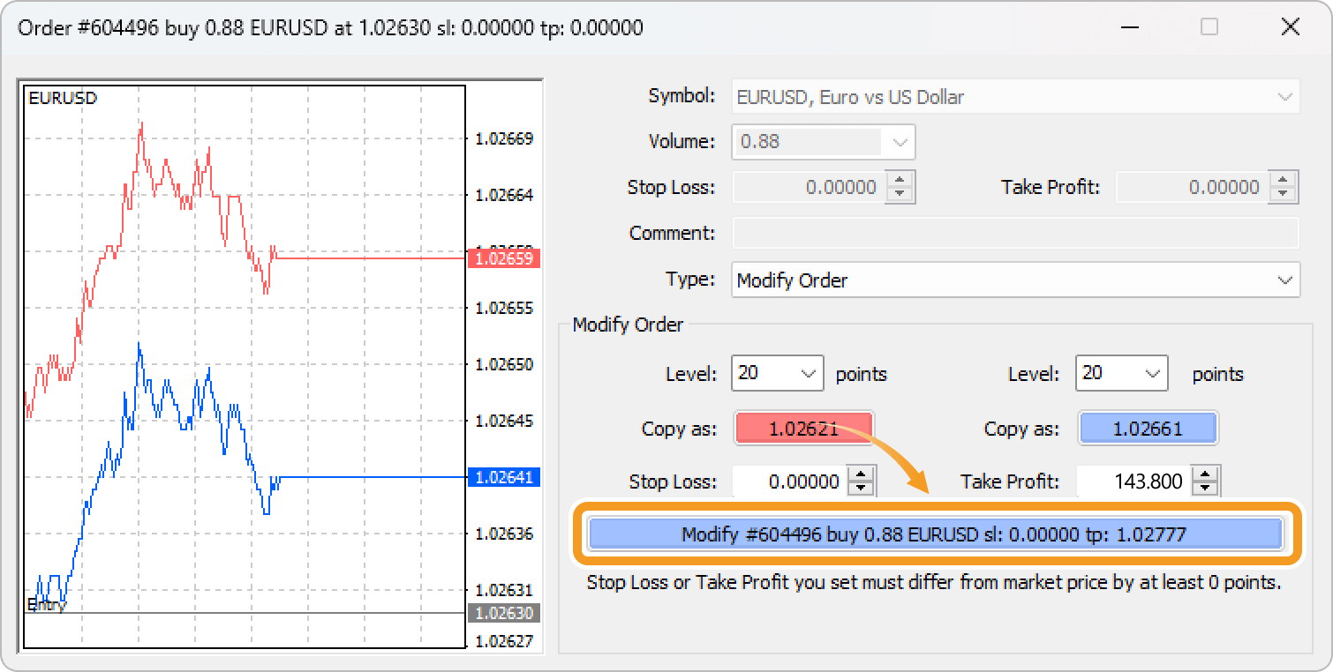The image size is (1333, 672).
Task: Open the Type dropdown showing Modify Order
Action: coord(1015,280)
